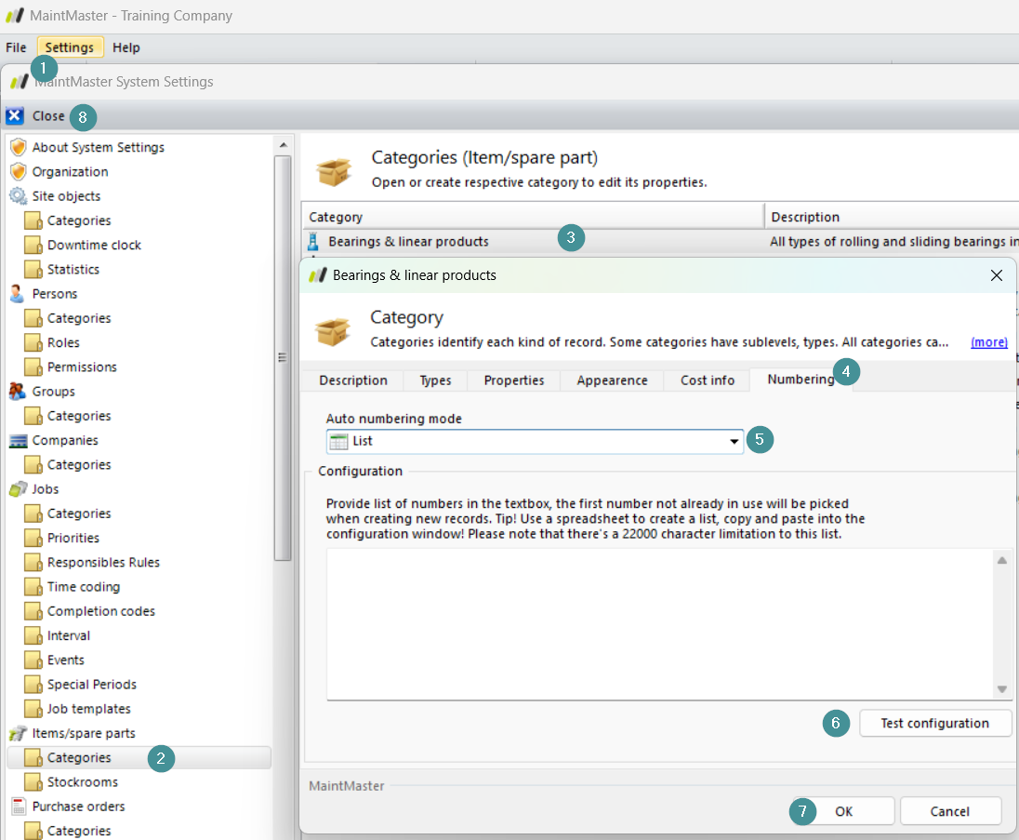Open the Settings menu
The width and height of the screenshot is (1019, 840).
click(70, 47)
